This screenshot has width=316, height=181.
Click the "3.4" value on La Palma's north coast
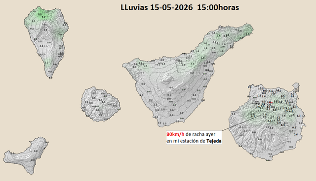click(48, 12)
